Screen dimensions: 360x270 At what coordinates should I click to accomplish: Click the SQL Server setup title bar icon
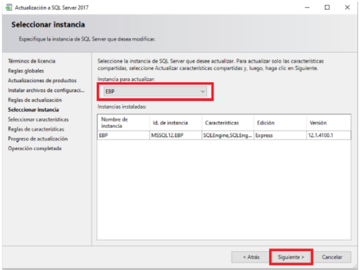[9, 7]
